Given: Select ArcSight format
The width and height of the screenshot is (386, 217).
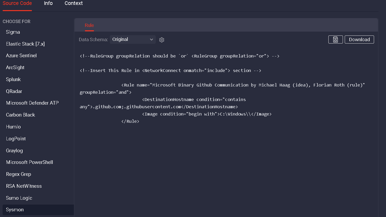Looking at the screenshot, I should (x=15, y=68).
